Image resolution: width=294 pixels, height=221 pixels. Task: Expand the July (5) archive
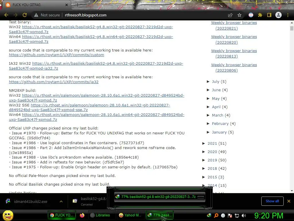pos(208,81)
